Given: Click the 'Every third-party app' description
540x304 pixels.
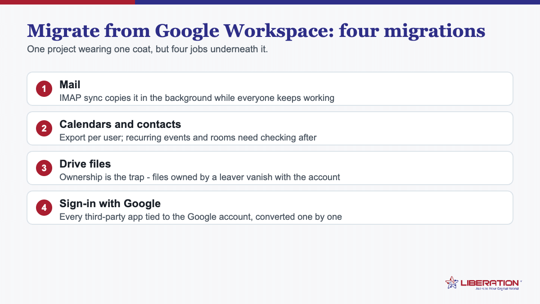Looking at the screenshot, I should [x=201, y=217].
